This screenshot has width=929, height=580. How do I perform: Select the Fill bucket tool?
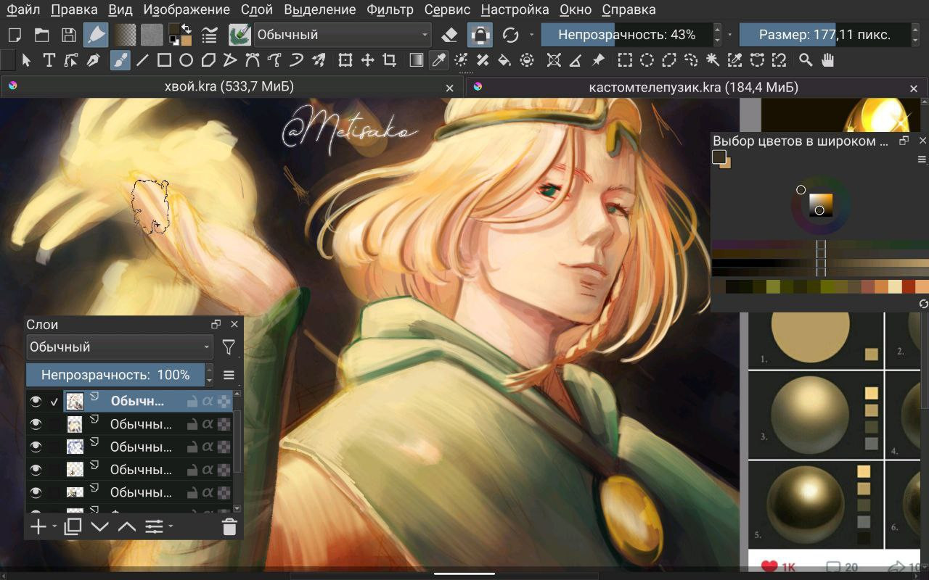pyautogui.click(x=504, y=60)
